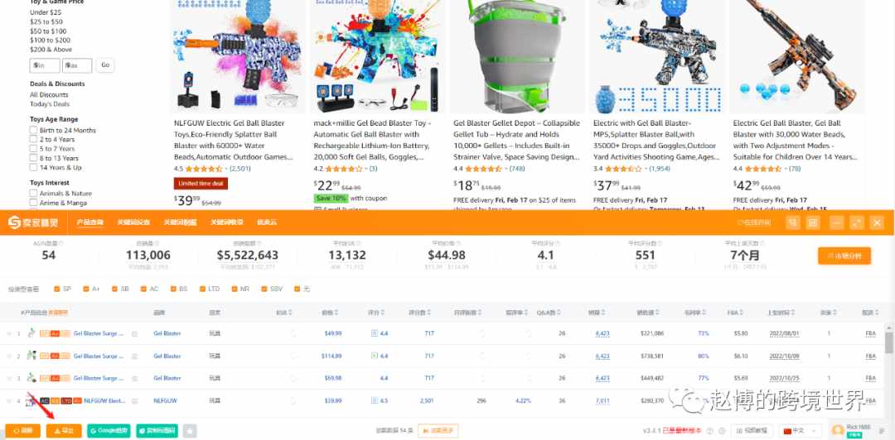The width and height of the screenshot is (895, 440).
Task: Switch to the 关键词挖掘 tab
Action: point(180,222)
